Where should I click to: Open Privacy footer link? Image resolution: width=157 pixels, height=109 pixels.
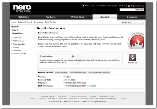pos(33,98)
